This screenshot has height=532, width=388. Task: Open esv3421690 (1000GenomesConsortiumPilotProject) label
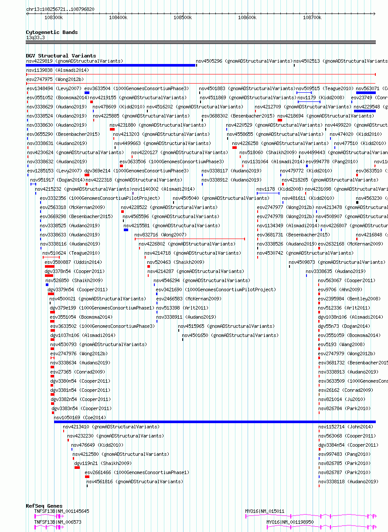click(x=216, y=290)
